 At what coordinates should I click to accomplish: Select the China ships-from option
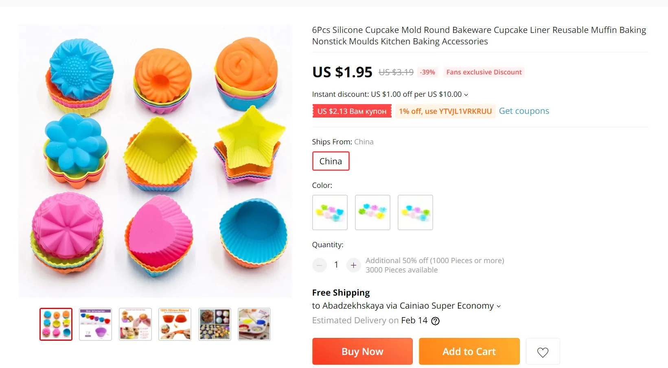click(331, 161)
